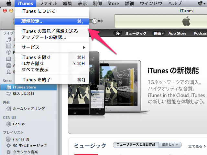Click the iTunes menu bar item
This screenshot has width=207, height=155.
pos(25,4)
